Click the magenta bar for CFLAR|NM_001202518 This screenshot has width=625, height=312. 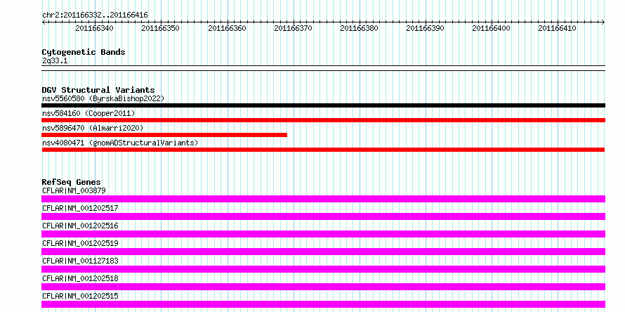click(x=323, y=287)
